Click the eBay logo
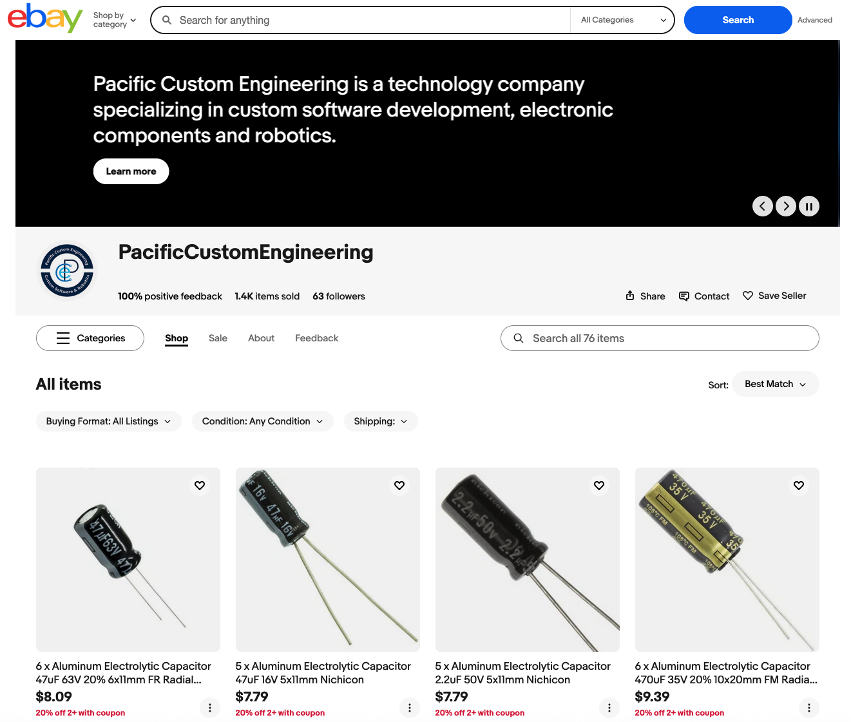This screenshot has width=851, height=722. (44, 18)
